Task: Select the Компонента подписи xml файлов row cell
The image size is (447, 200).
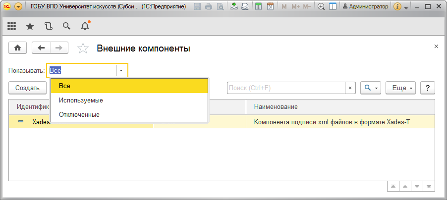Action: tap(340, 122)
